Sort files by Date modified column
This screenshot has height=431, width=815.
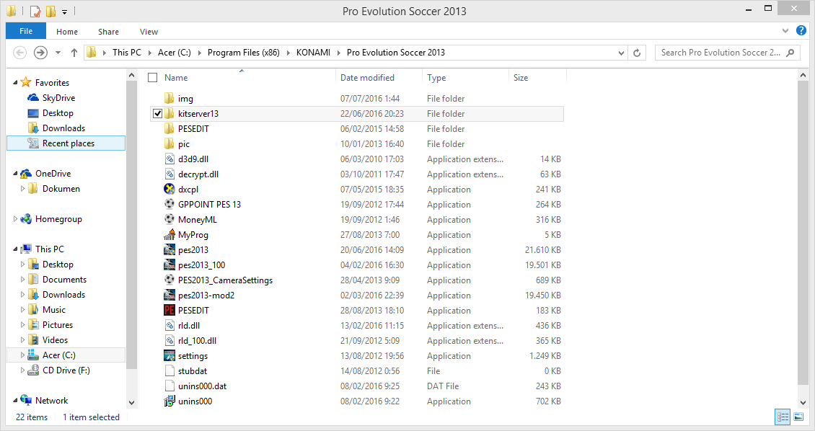point(367,78)
